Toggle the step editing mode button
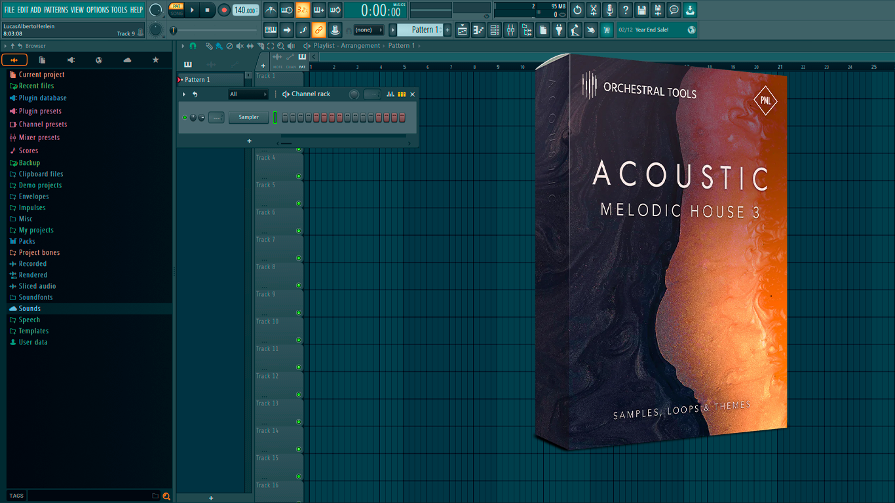The width and height of the screenshot is (895, 503). [303, 29]
